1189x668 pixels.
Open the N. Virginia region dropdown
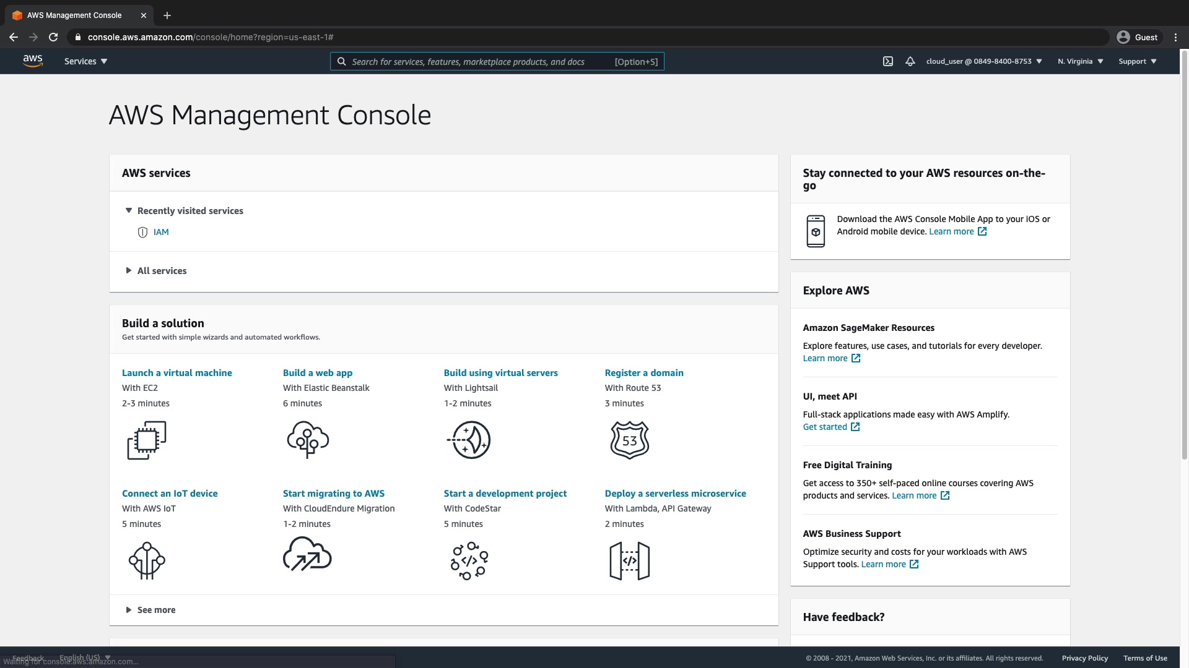(1080, 61)
